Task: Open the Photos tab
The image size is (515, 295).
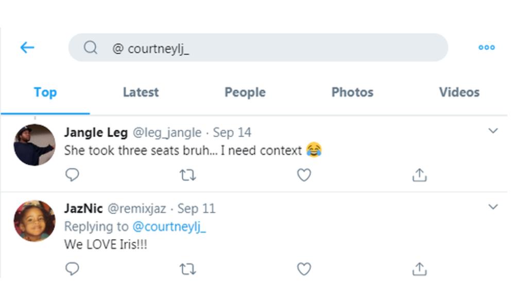Action: point(352,92)
